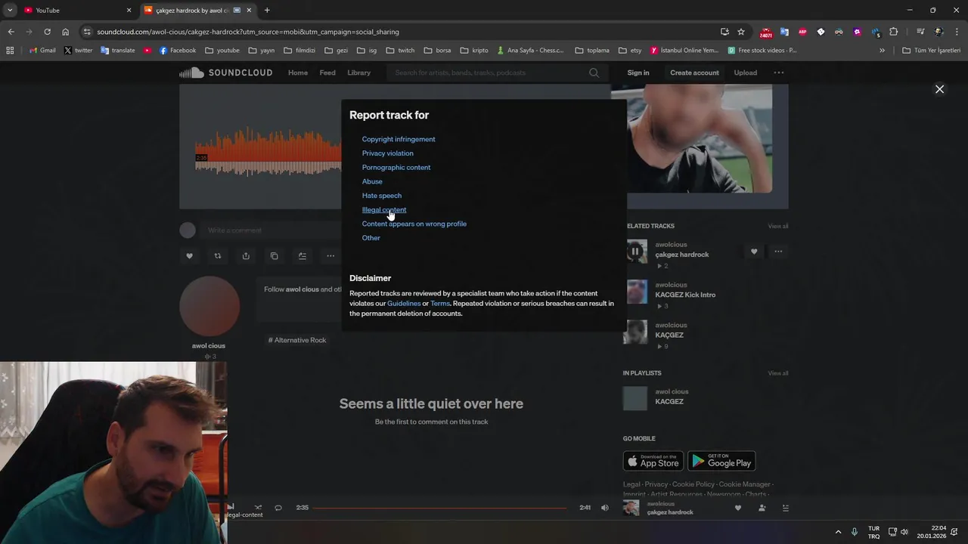
Task: Click the bottom player progress bar
Action: (439, 508)
